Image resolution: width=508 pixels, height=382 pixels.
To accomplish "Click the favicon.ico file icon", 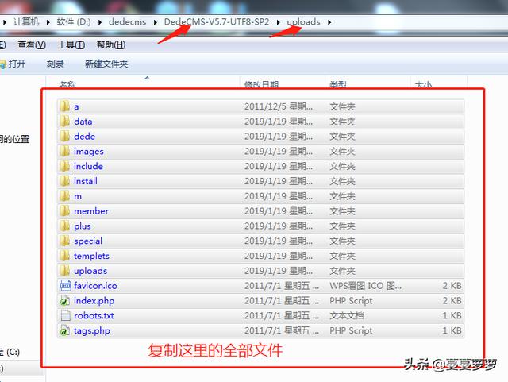I will [x=65, y=285].
